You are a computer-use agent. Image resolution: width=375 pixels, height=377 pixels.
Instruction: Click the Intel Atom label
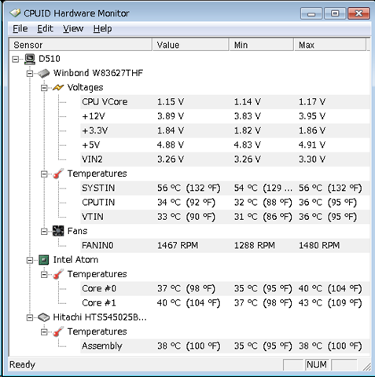(x=75, y=260)
